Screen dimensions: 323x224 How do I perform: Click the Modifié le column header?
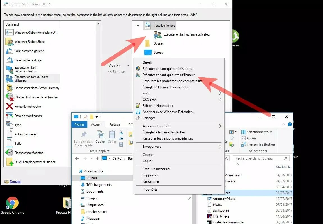(283, 167)
